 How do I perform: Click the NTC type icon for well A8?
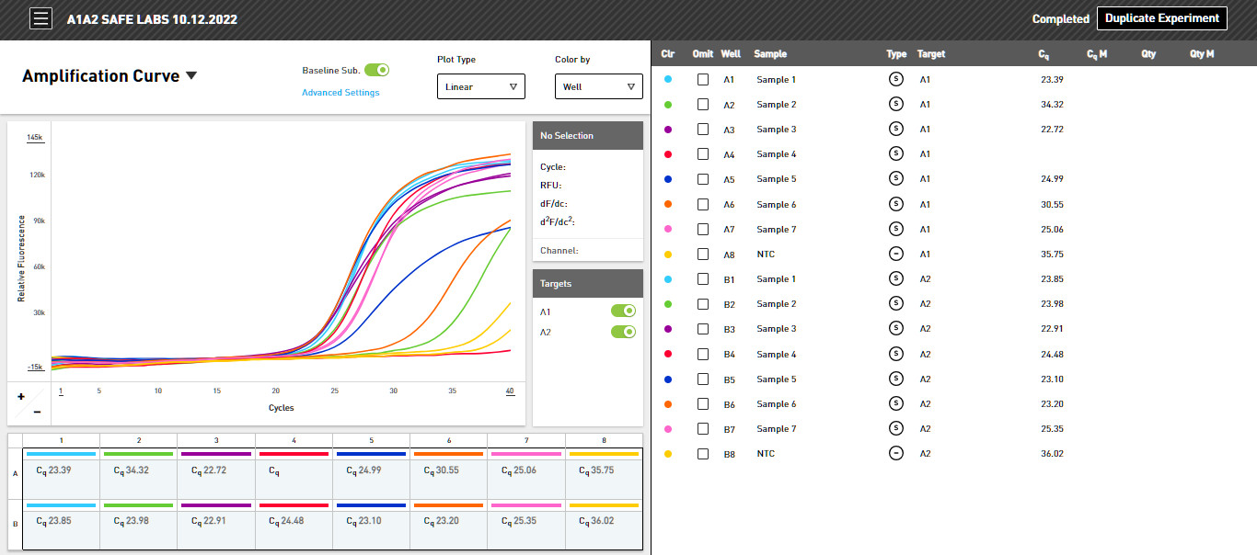(x=895, y=253)
